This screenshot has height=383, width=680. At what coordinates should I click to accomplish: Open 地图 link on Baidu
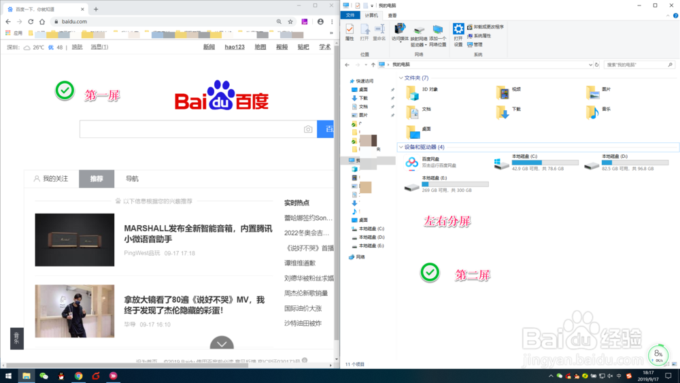coord(260,47)
